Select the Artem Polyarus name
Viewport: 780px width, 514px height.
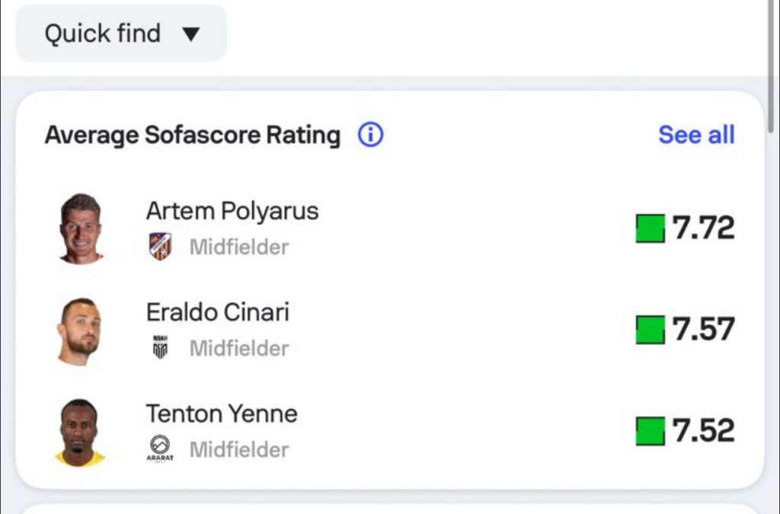coord(232,211)
